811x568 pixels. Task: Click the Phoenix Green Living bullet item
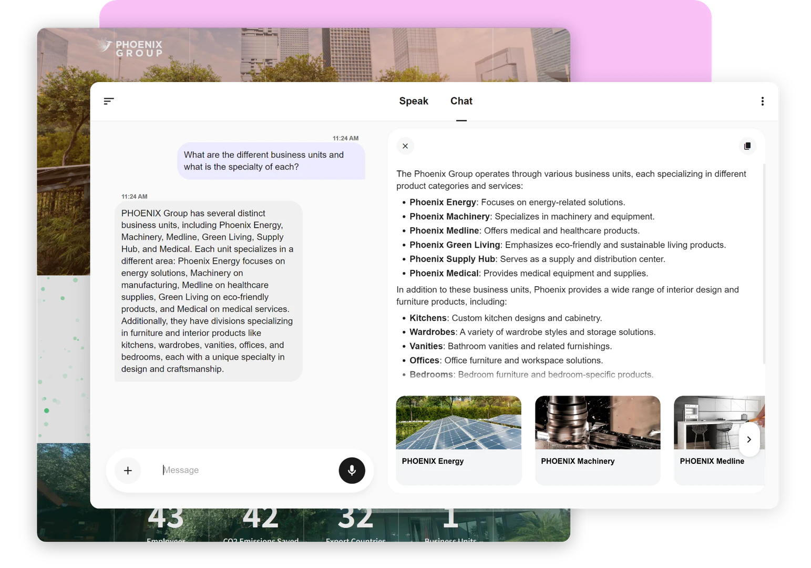pyautogui.click(x=567, y=245)
